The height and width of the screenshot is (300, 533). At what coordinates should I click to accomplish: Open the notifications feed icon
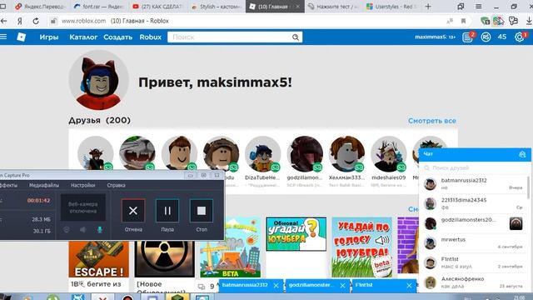tap(468, 37)
